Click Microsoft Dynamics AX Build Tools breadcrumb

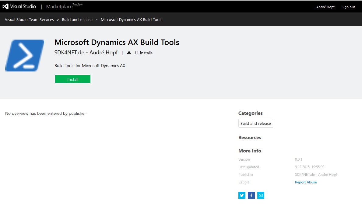point(131,19)
